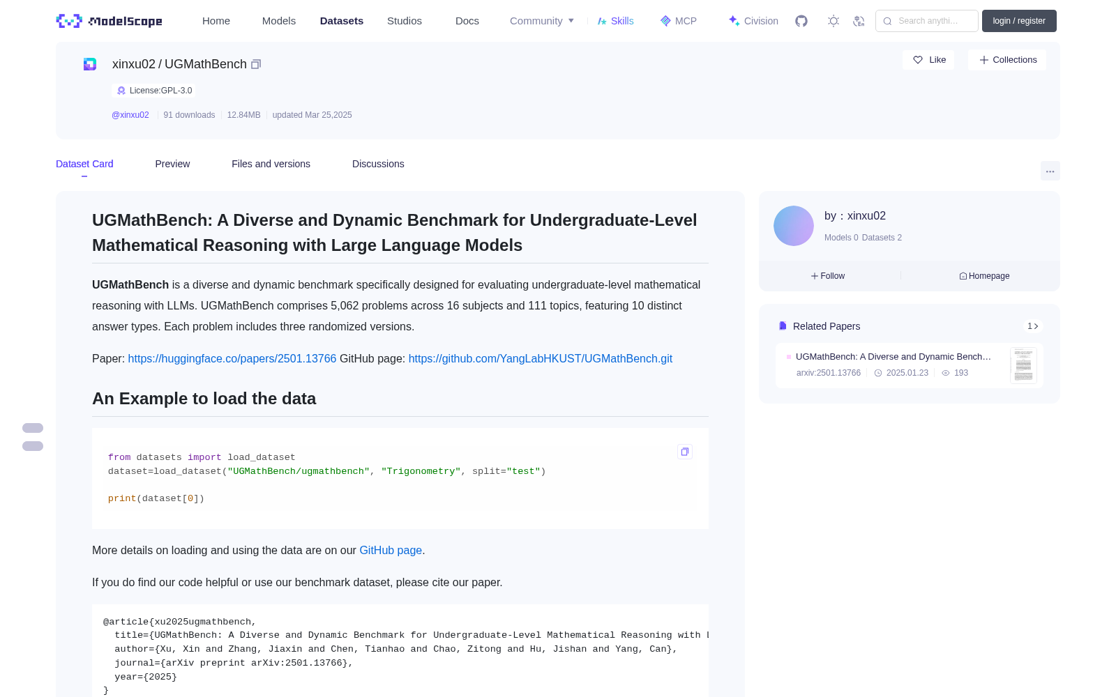The width and height of the screenshot is (1116, 697).
Task: Click the '2025.01.23' paper date
Action: 907,373
